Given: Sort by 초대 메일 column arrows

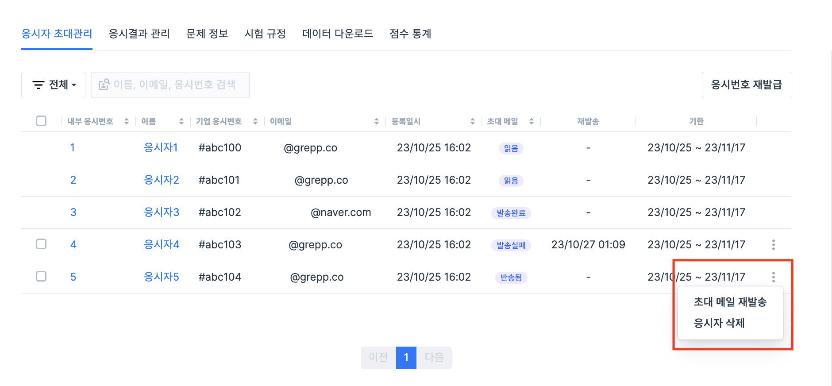Looking at the screenshot, I should tap(532, 121).
